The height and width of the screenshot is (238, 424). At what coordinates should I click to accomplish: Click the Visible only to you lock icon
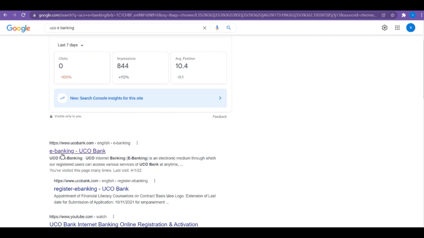tap(51, 116)
